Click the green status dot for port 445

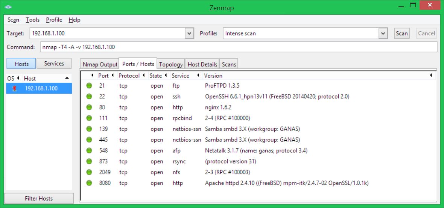(89, 140)
